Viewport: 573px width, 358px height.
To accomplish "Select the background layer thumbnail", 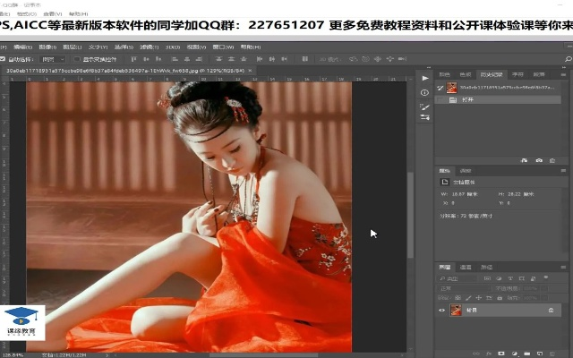I will pos(456,310).
